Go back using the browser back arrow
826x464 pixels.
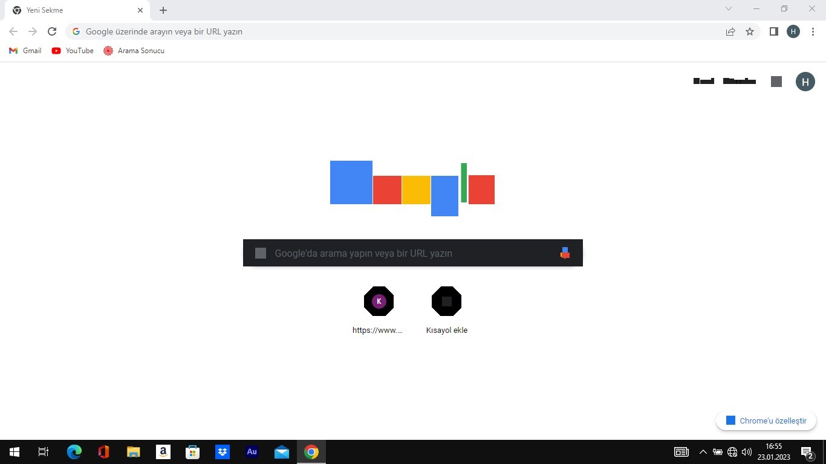13,31
